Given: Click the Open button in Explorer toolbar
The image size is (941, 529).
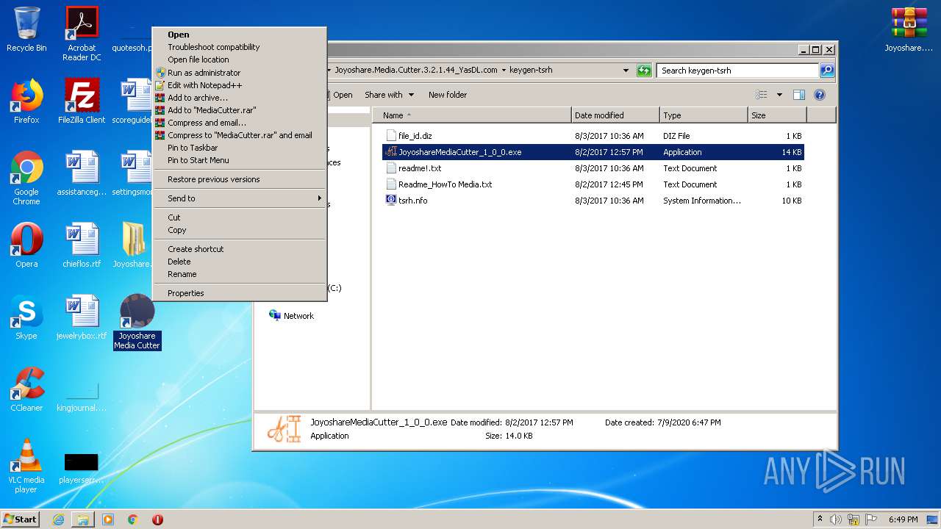Looking at the screenshot, I should [342, 95].
